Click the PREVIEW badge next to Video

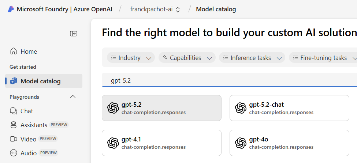[48, 139]
